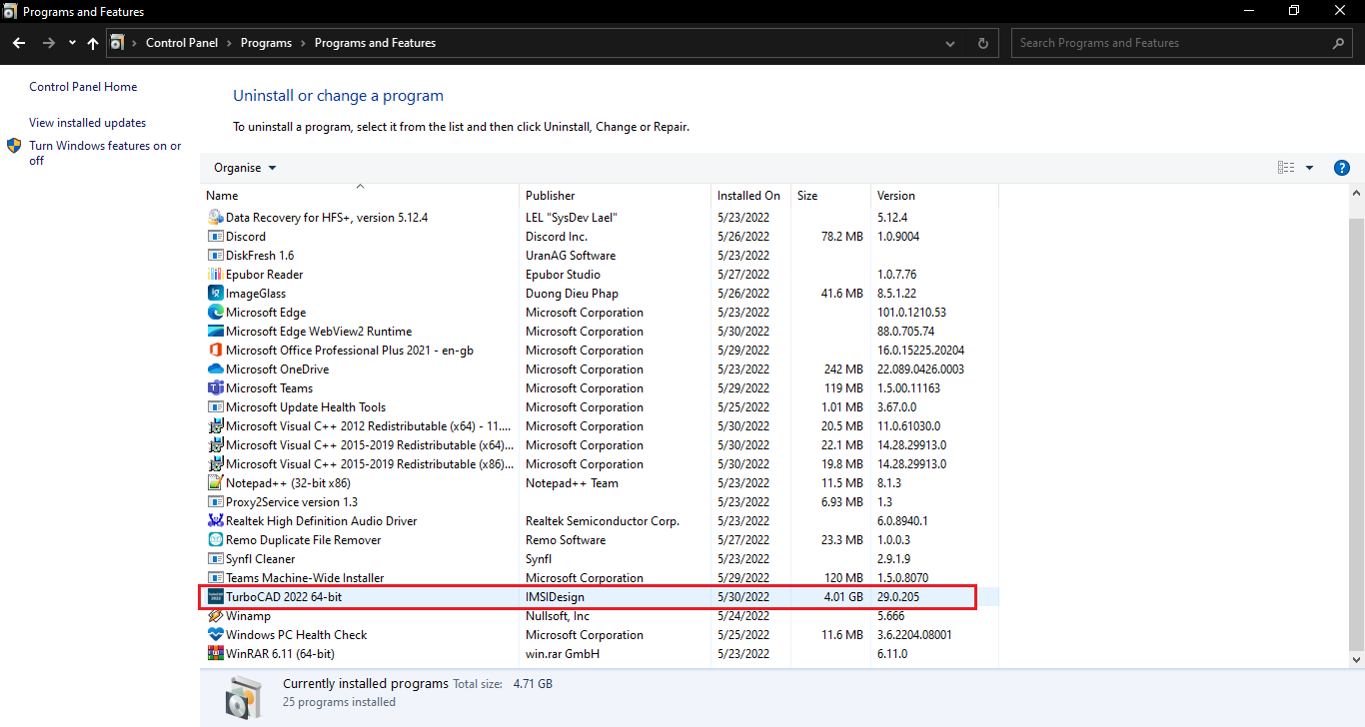Click the Epubor Reader icon
The height and width of the screenshot is (727, 1365).
pos(215,275)
